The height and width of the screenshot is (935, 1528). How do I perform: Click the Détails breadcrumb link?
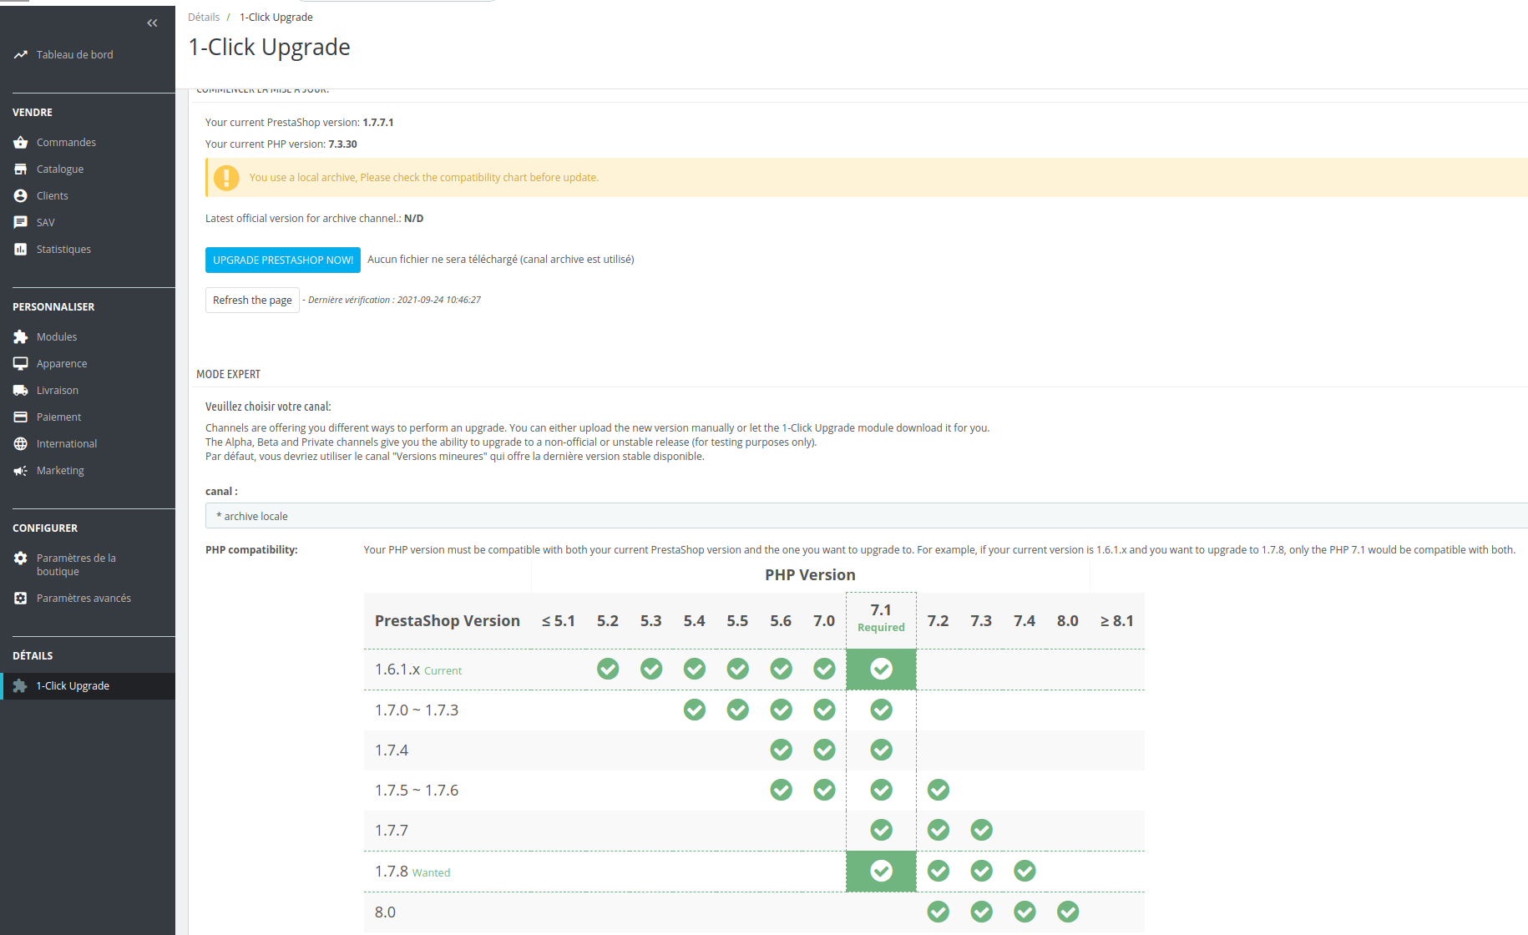click(x=204, y=17)
